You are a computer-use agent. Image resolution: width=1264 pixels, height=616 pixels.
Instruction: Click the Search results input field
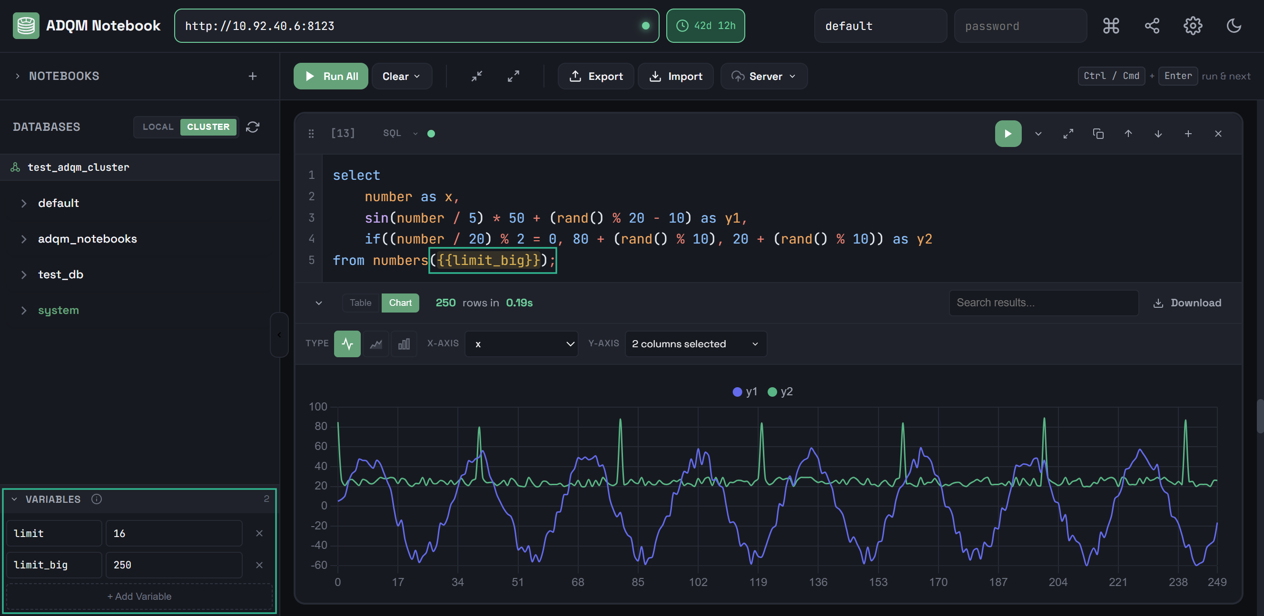click(x=1043, y=303)
